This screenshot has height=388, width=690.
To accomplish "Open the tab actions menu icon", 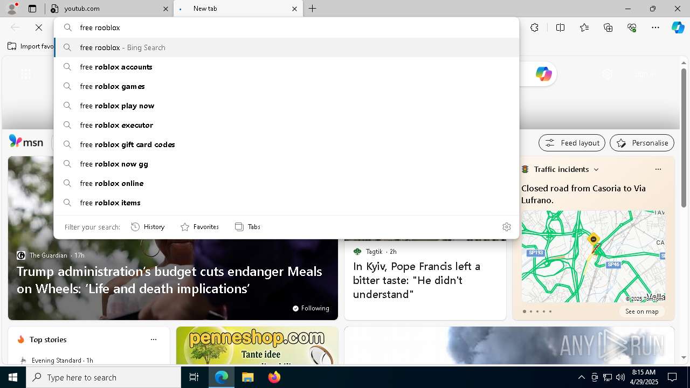I will 32,9.
